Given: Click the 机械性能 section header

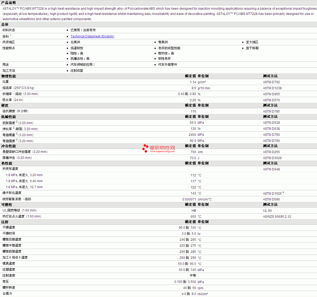Looking at the screenshot, I should tap(8, 117).
